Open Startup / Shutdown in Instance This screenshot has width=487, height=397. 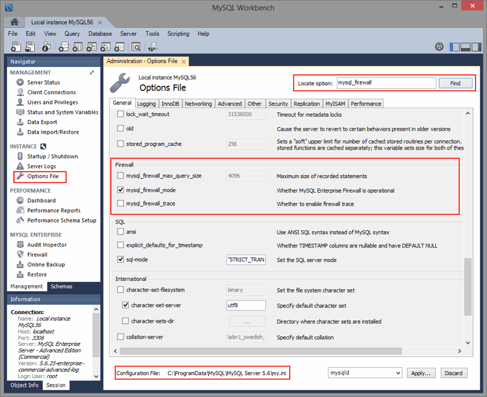52,156
